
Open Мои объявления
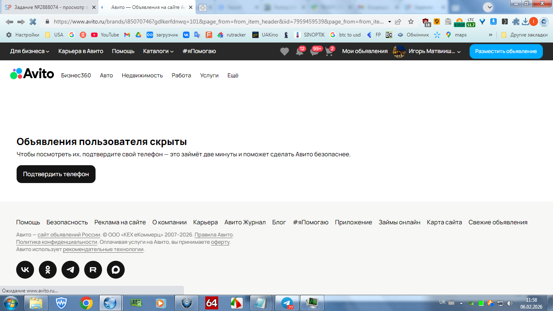tap(365, 51)
